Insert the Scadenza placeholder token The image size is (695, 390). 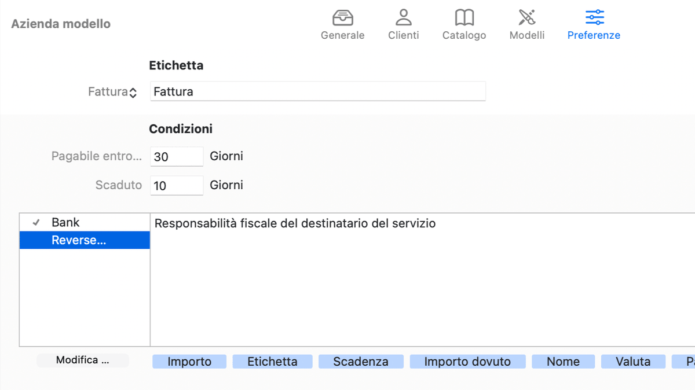point(361,362)
